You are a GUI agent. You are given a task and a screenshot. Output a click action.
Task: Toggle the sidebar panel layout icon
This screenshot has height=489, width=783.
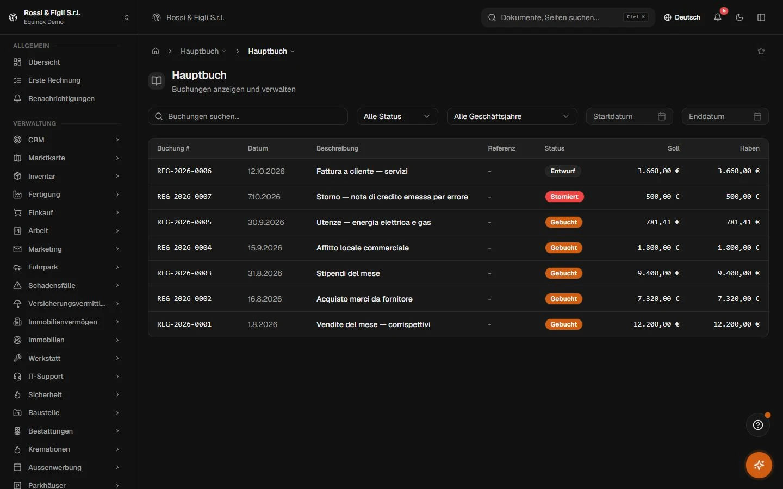click(761, 17)
